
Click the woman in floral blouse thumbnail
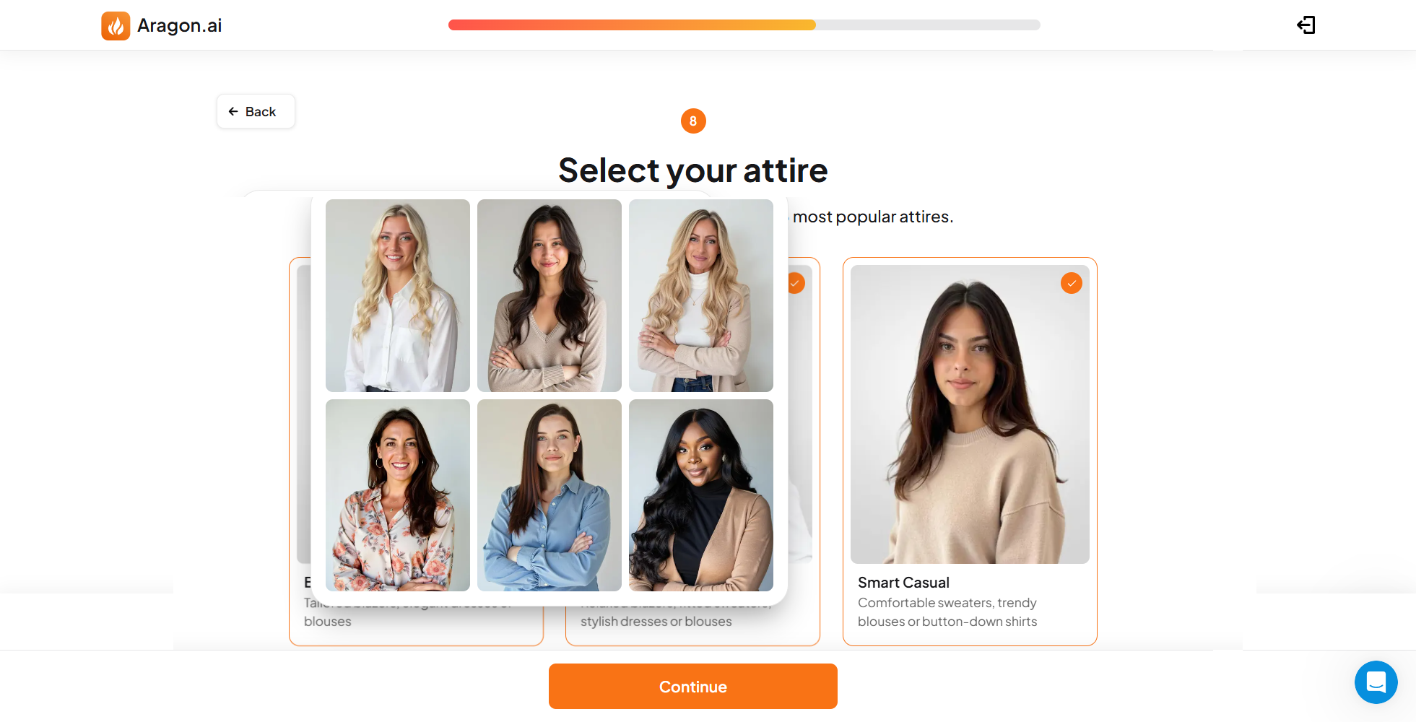tap(398, 495)
